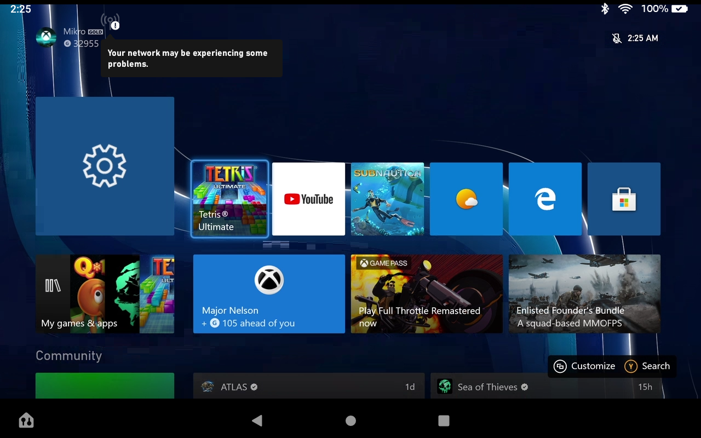
Task: Click the green Community tile
Action: pos(105,385)
